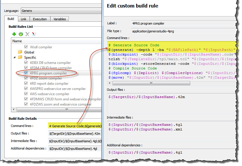Open the Execution tab

[x=40, y=19]
